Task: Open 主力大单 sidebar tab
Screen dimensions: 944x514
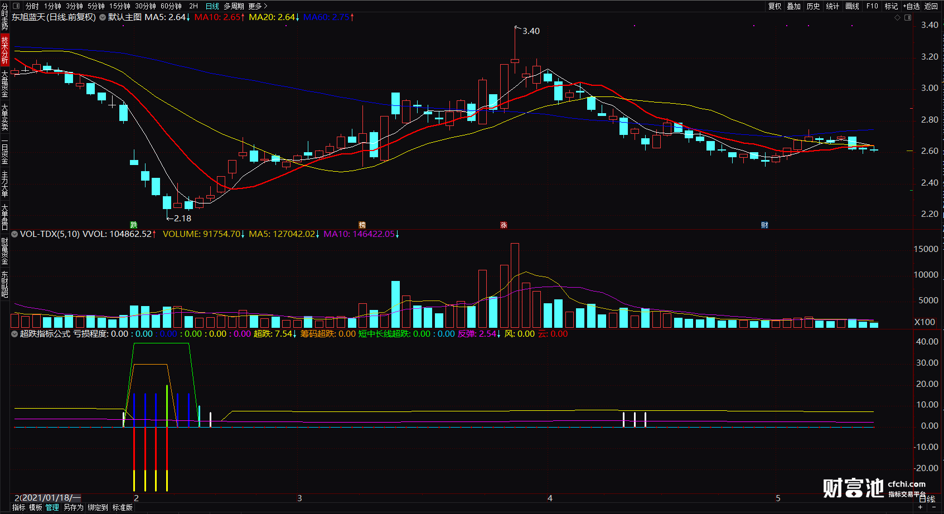Action: [4, 183]
